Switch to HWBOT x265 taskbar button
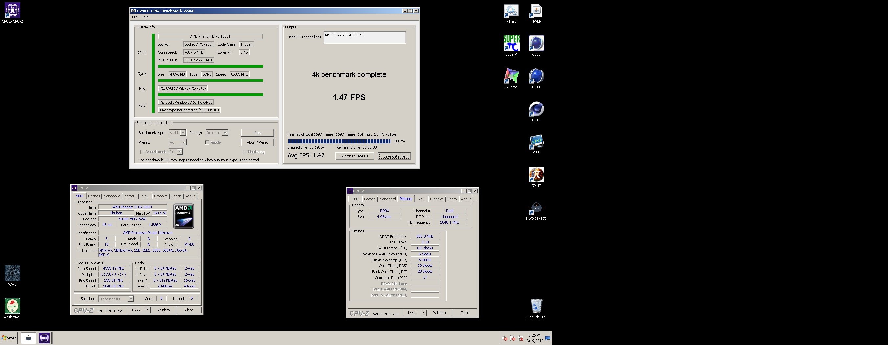888x345 pixels. point(28,338)
